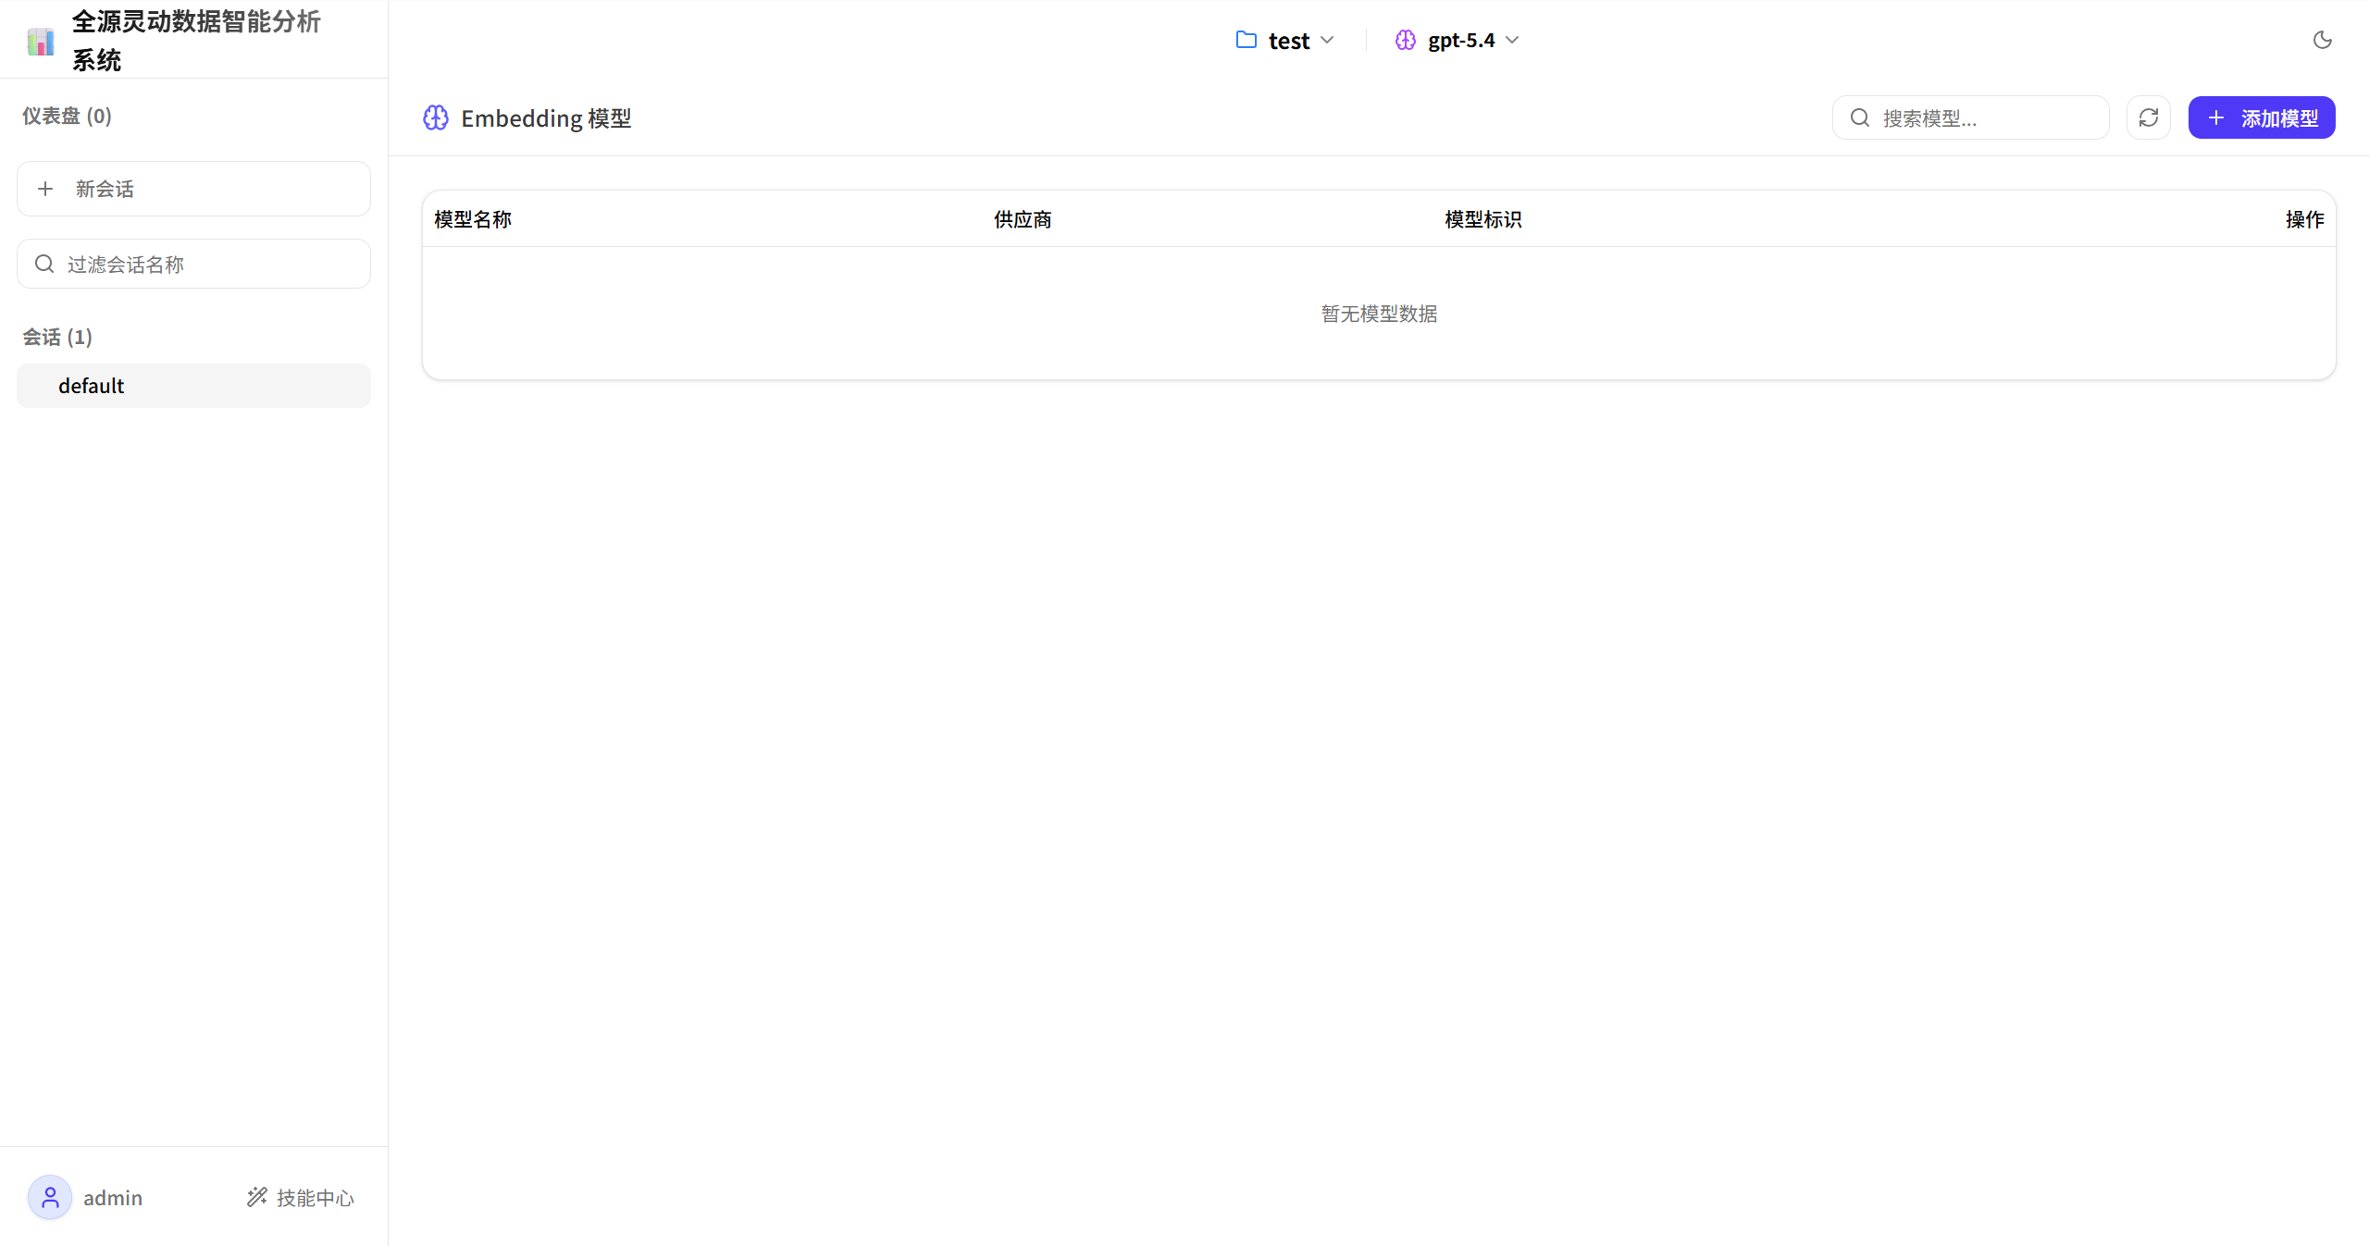Toggle dark mode moon icon
Viewport: 2369px width, 1246px height.
pyautogui.click(x=2322, y=40)
